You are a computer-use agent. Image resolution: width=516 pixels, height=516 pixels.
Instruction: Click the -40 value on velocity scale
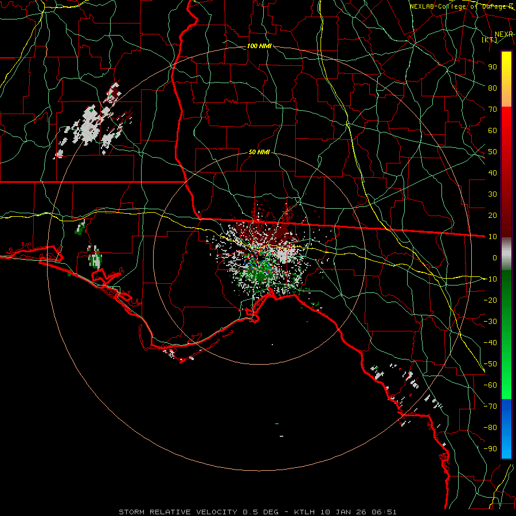tap(490, 343)
